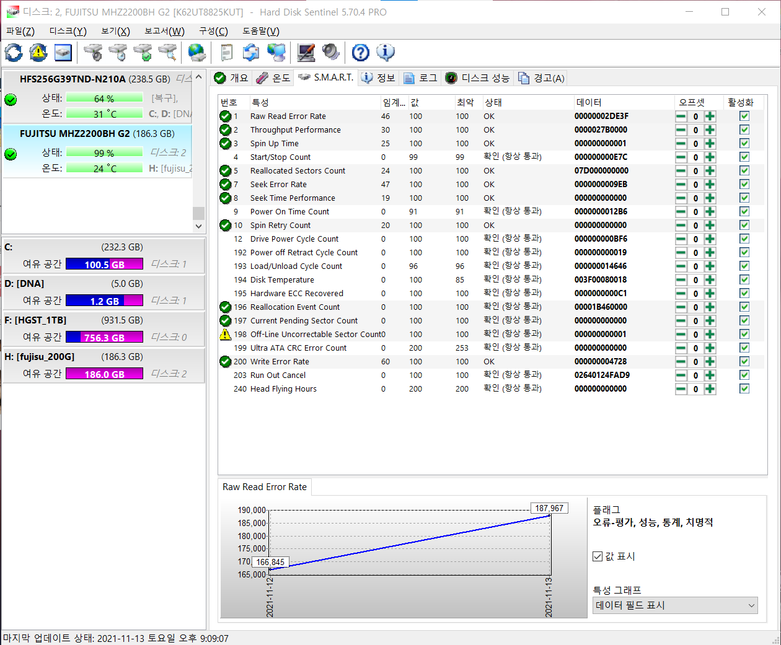Viewport: 781px width, 645px height.
Task: Open help via blue question mark icon
Action: pos(361,53)
